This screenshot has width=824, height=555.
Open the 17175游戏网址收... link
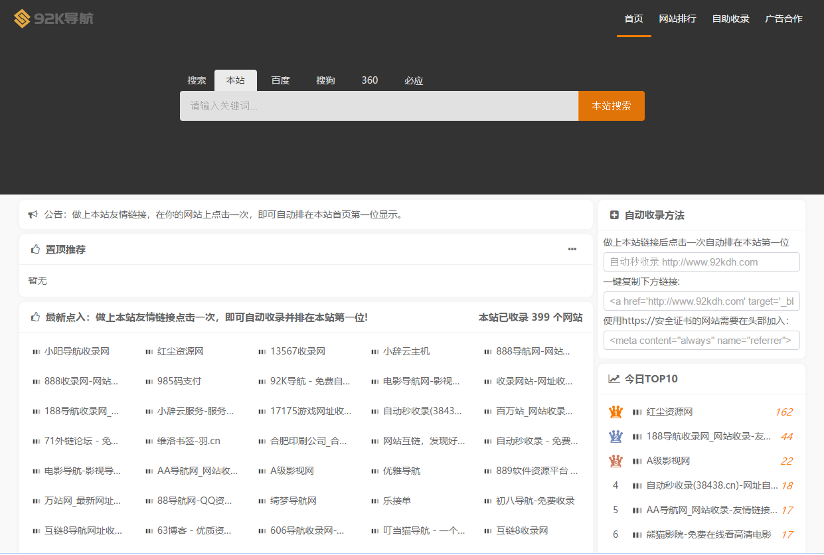[311, 411]
